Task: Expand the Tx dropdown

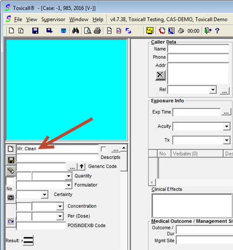Action: 227,140
